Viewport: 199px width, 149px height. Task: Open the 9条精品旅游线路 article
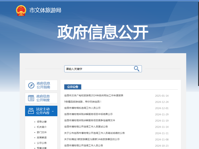83,102
